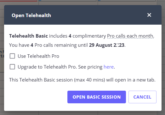The height and width of the screenshot is (115, 165).
Task: Click the dimmed calendar grid below the dialog
Action: coord(82,113)
